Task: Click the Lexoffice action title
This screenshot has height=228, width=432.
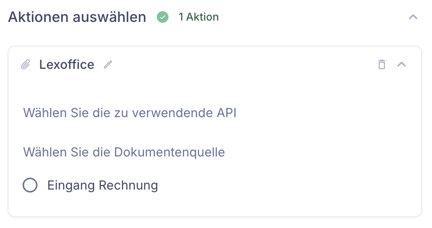Action: (x=67, y=64)
